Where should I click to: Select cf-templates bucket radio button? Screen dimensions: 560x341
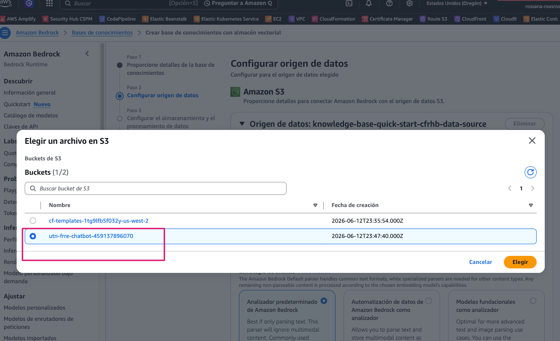33,220
